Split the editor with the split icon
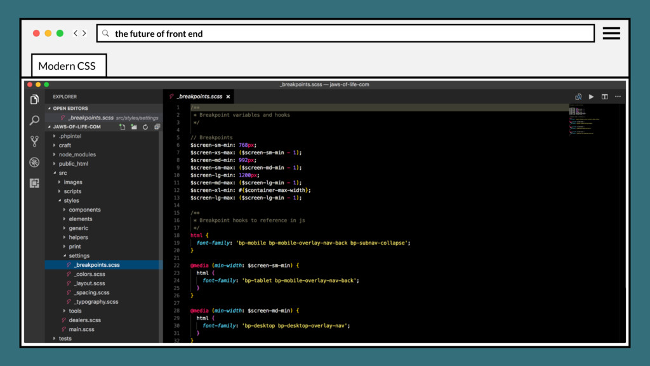This screenshot has height=366, width=650. click(604, 97)
